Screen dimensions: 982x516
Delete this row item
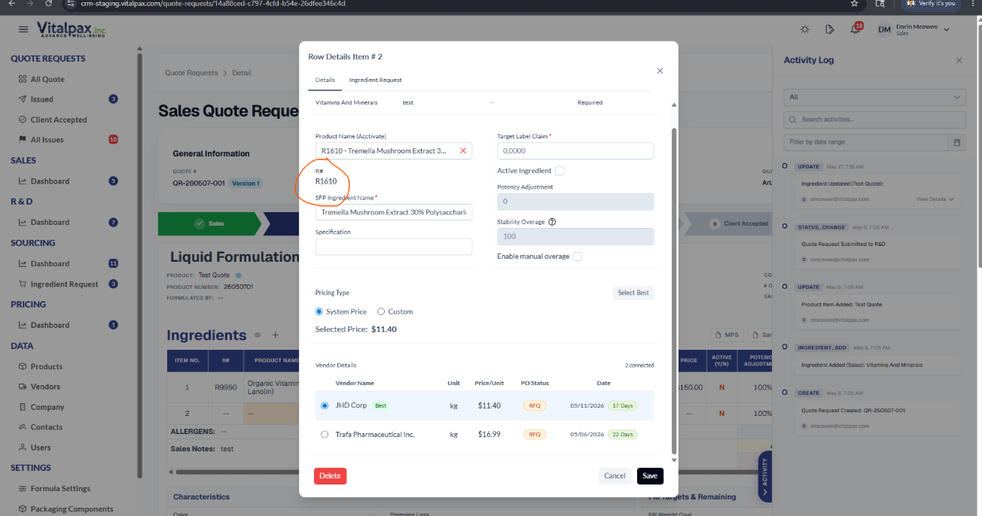330,475
